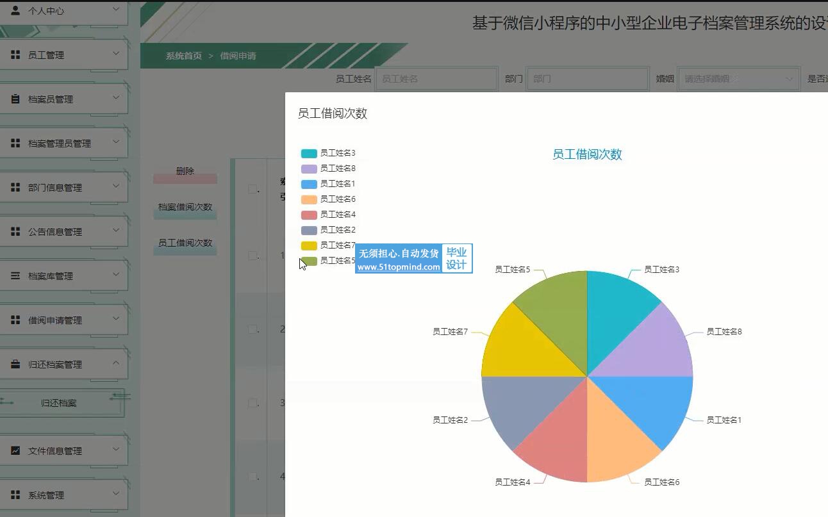
Task: Check the row 1 checkbox
Action: [x=253, y=256]
